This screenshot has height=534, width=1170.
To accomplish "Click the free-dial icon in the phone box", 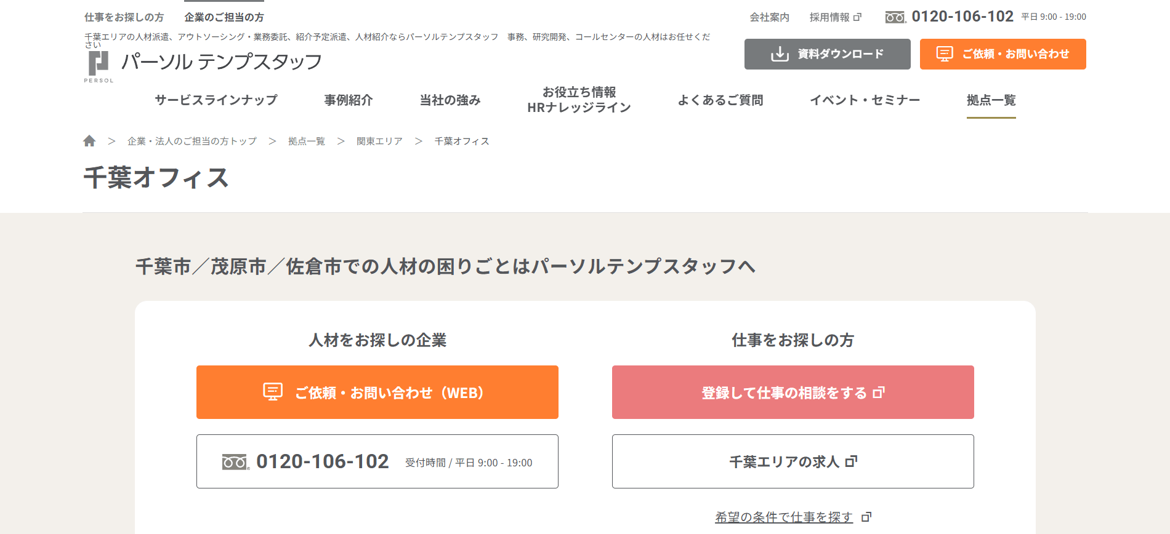I will [x=236, y=462].
